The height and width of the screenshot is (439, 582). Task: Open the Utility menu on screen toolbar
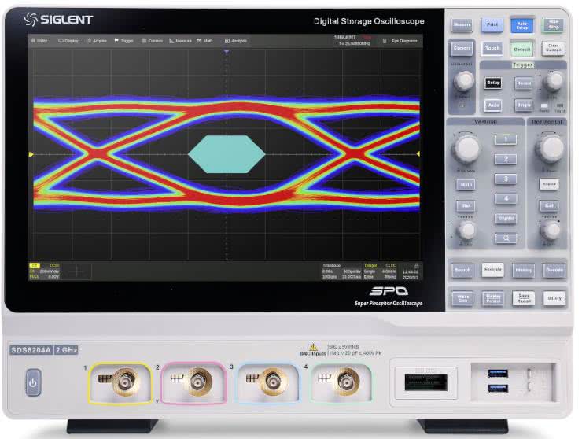39,40
